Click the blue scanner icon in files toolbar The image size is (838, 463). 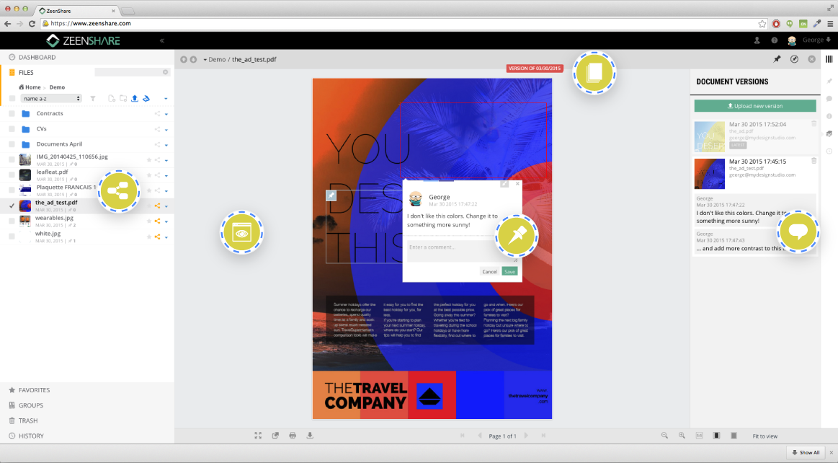point(146,98)
